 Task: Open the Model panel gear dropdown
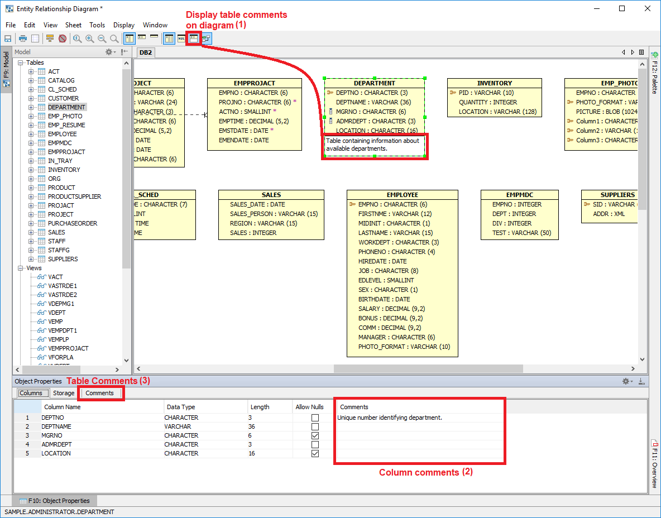(111, 52)
